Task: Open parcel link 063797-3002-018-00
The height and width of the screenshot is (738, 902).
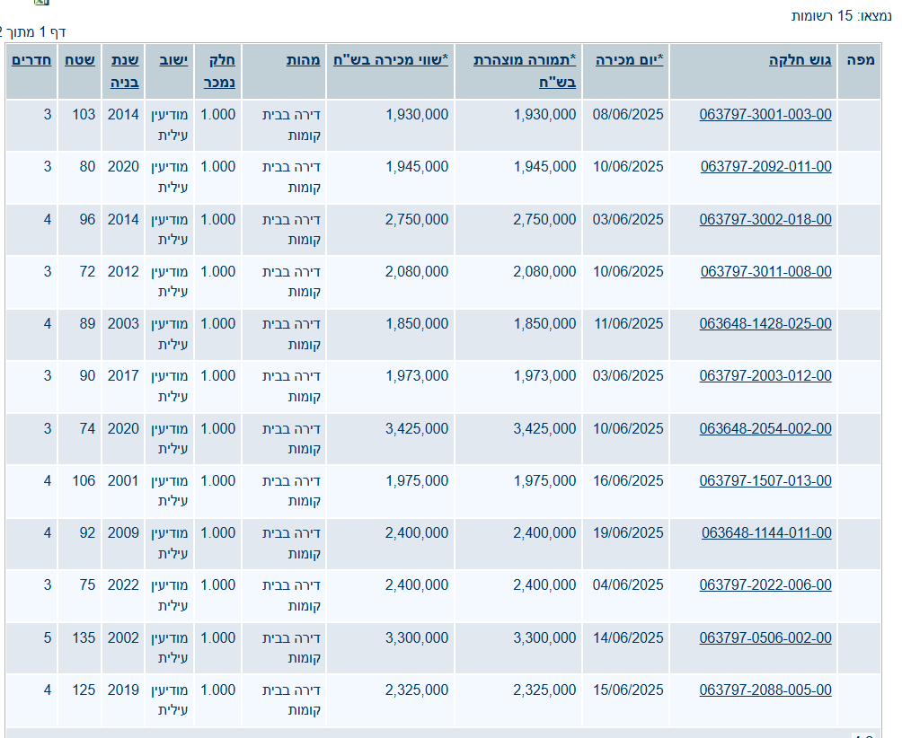Action: pyautogui.click(x=765, y=220)
